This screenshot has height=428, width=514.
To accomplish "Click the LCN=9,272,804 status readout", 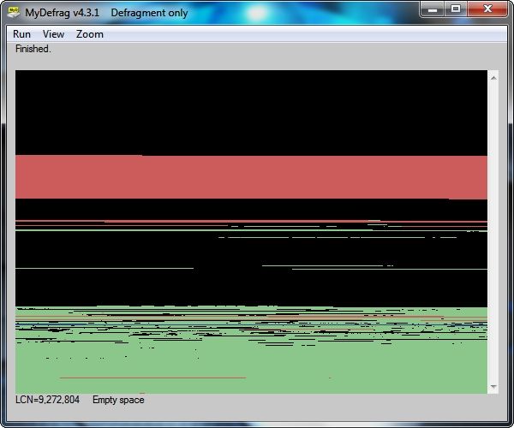I will coord(47,400).
